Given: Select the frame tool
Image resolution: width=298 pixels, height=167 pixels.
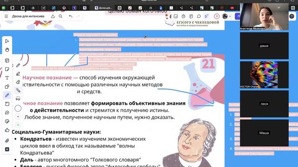Looking at the screenshot, I should point(7,104).
